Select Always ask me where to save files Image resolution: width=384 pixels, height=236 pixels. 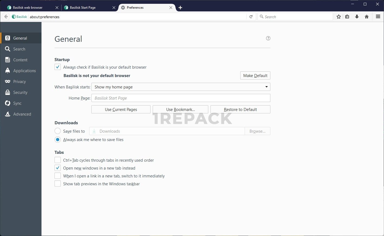[x=57, y=139]
